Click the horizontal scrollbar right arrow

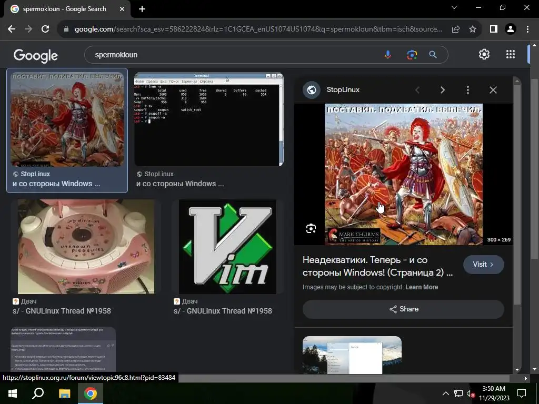click(526, 379)
